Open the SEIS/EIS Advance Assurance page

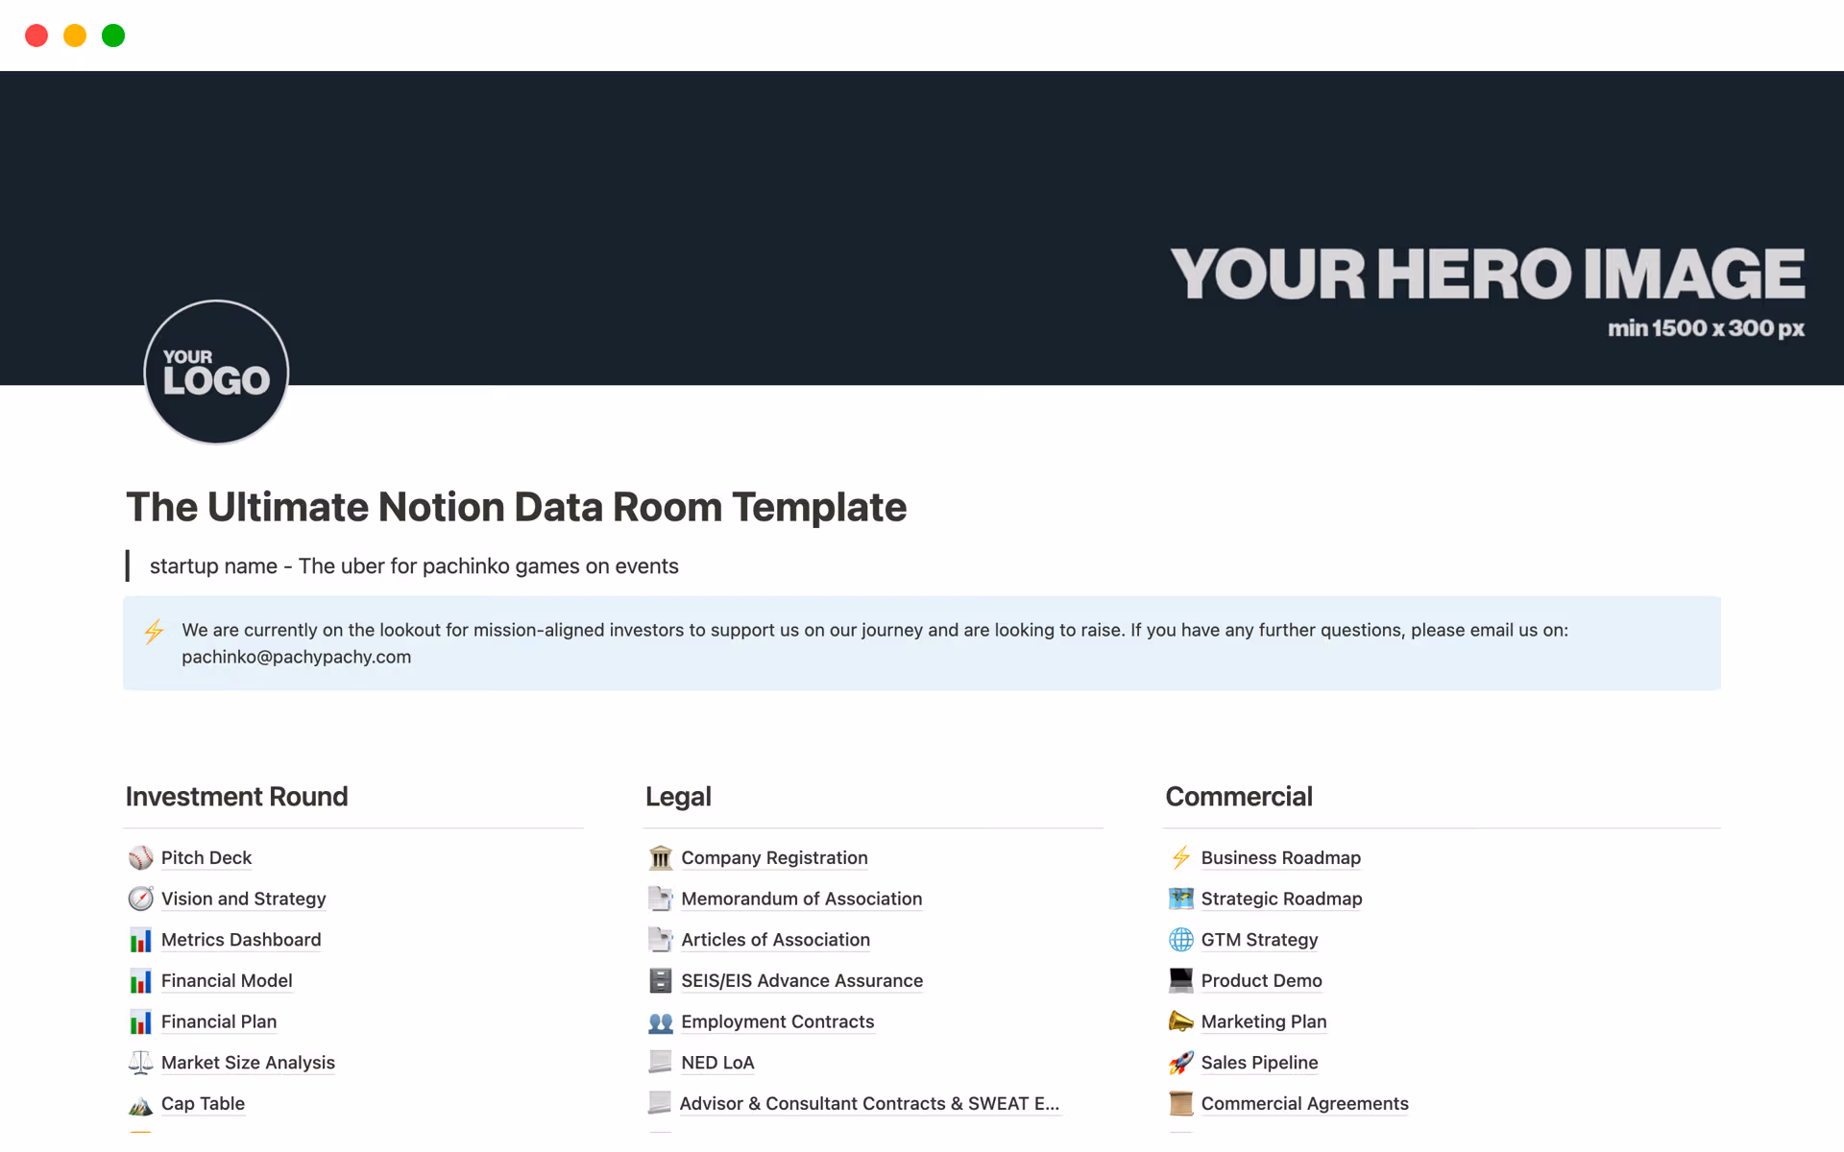pos(802,980)
